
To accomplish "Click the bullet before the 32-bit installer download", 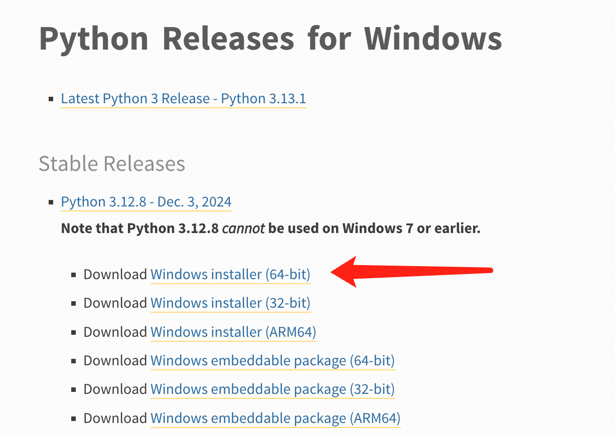I will [x=74, y=304].
